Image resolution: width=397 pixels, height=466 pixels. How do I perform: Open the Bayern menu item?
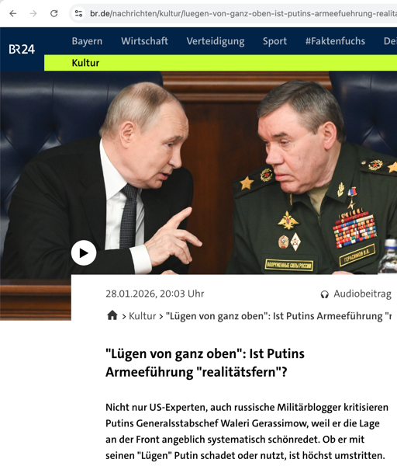click(87, 41)
